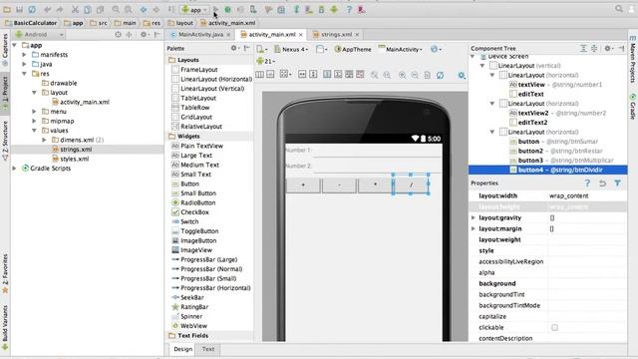Expand Gradle Scripts node
The image size is (638, 359).
click(15, 169)
